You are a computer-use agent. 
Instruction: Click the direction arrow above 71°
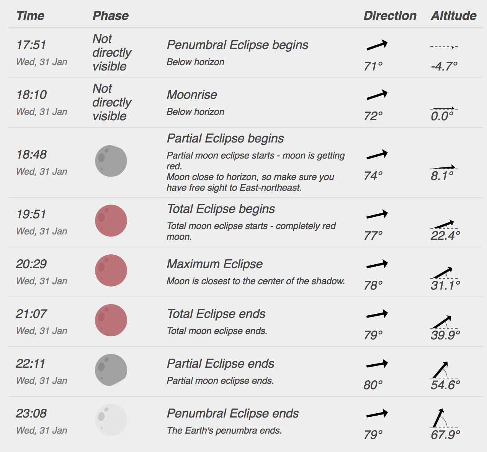377,45
